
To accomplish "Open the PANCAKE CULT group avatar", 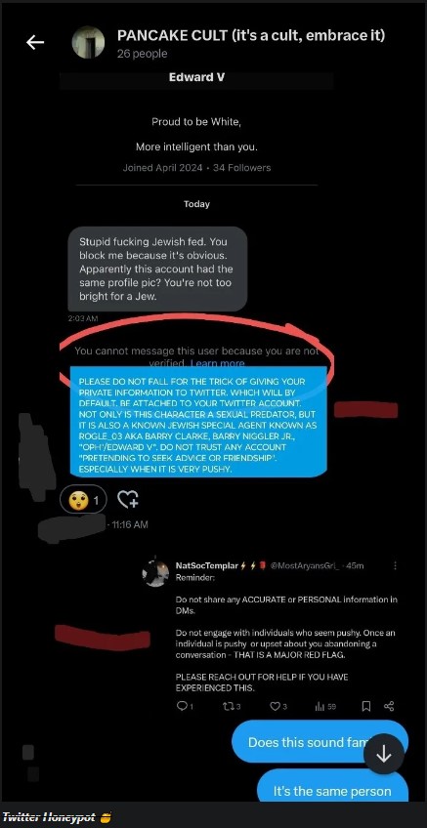I will point(88,42).
